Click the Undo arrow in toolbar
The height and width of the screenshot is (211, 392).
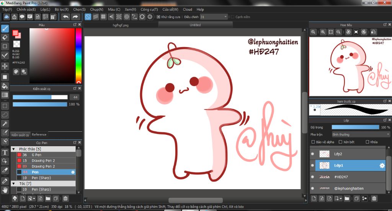tap(65, 17)
